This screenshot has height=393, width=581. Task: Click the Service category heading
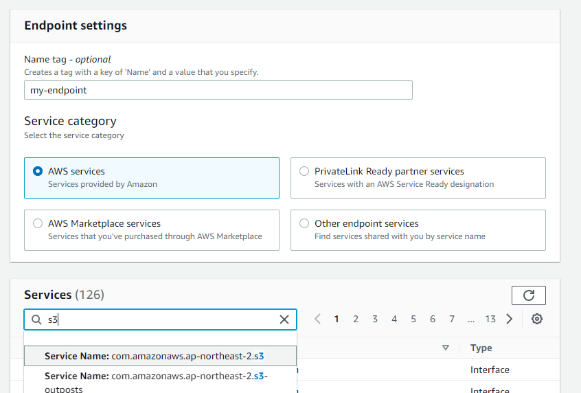pyautogui.click(x=71, y=121)
